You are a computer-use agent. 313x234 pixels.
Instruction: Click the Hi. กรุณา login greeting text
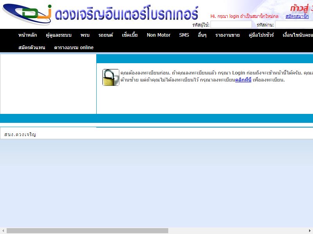coord(244,16)
